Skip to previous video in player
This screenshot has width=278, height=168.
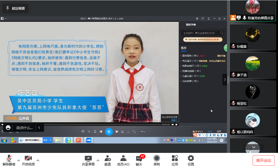101,132
